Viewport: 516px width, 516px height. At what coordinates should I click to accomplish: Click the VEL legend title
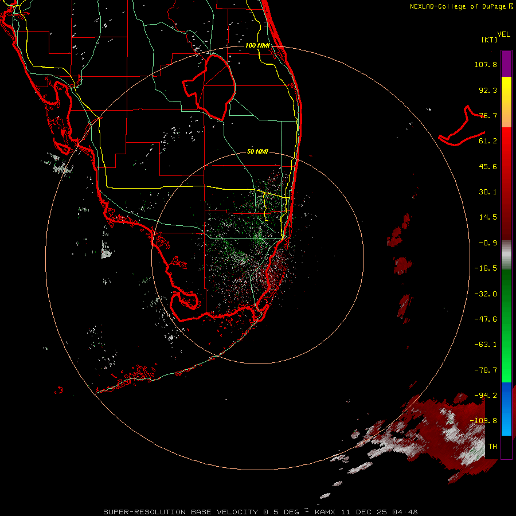[x=503, y=34]
